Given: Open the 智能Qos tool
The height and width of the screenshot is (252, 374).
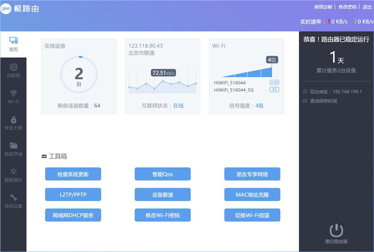Looking at the screenshot, I should coord(163,174).
